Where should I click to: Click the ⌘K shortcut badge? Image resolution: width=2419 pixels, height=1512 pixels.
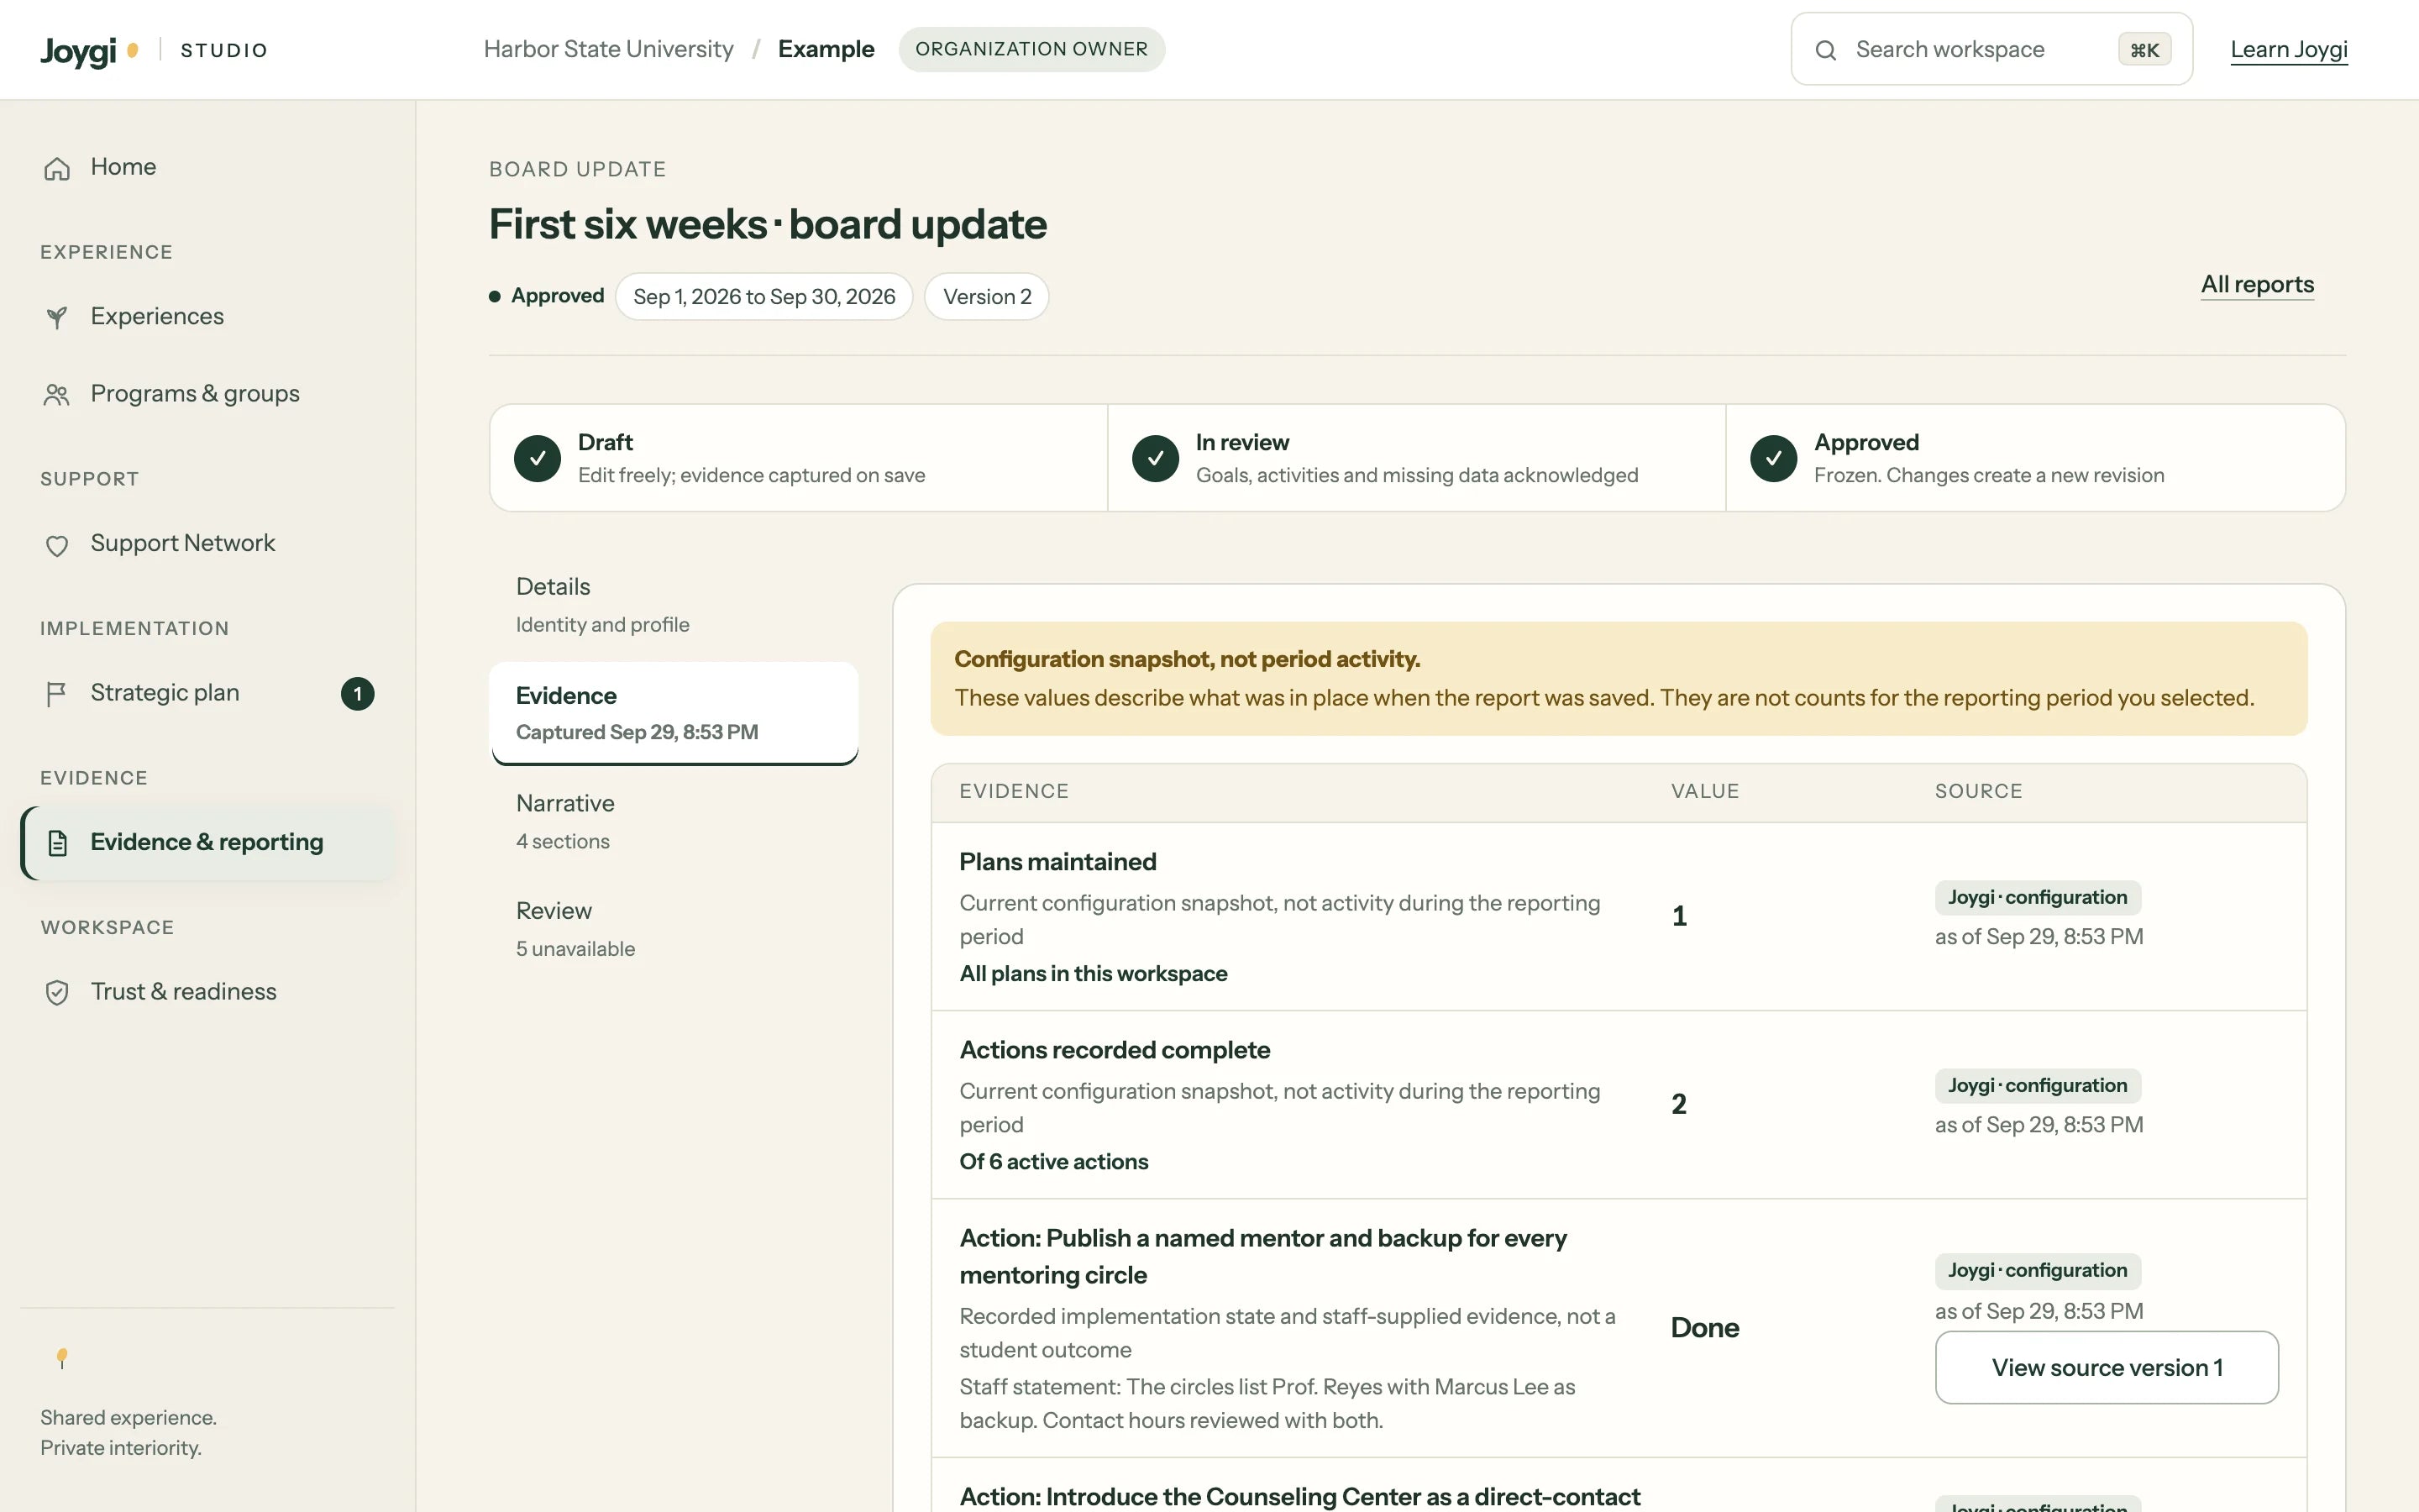click(x=2144, y=50)
